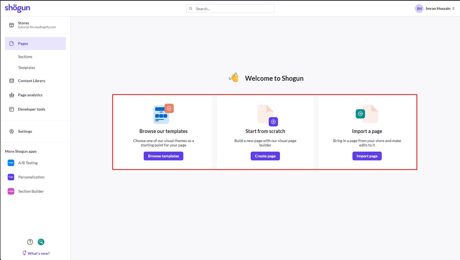Click the Stores store name label
The width and height of the screenshot is (460, 260).
(x=24, y=23)
